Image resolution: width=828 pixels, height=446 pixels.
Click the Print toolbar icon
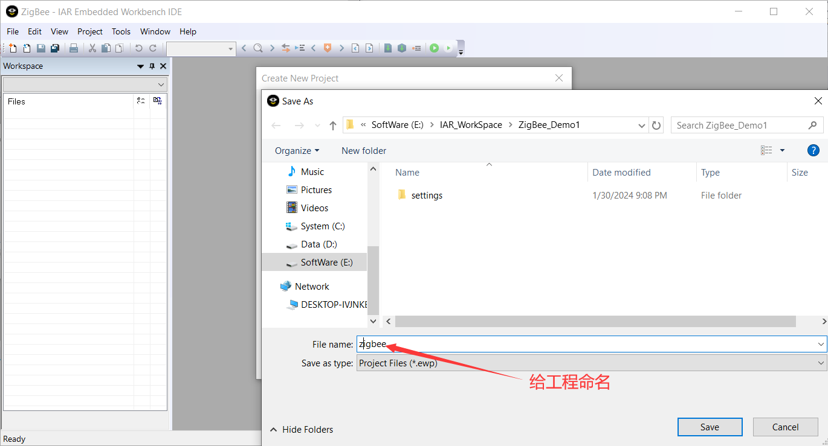tap(74, 48)
